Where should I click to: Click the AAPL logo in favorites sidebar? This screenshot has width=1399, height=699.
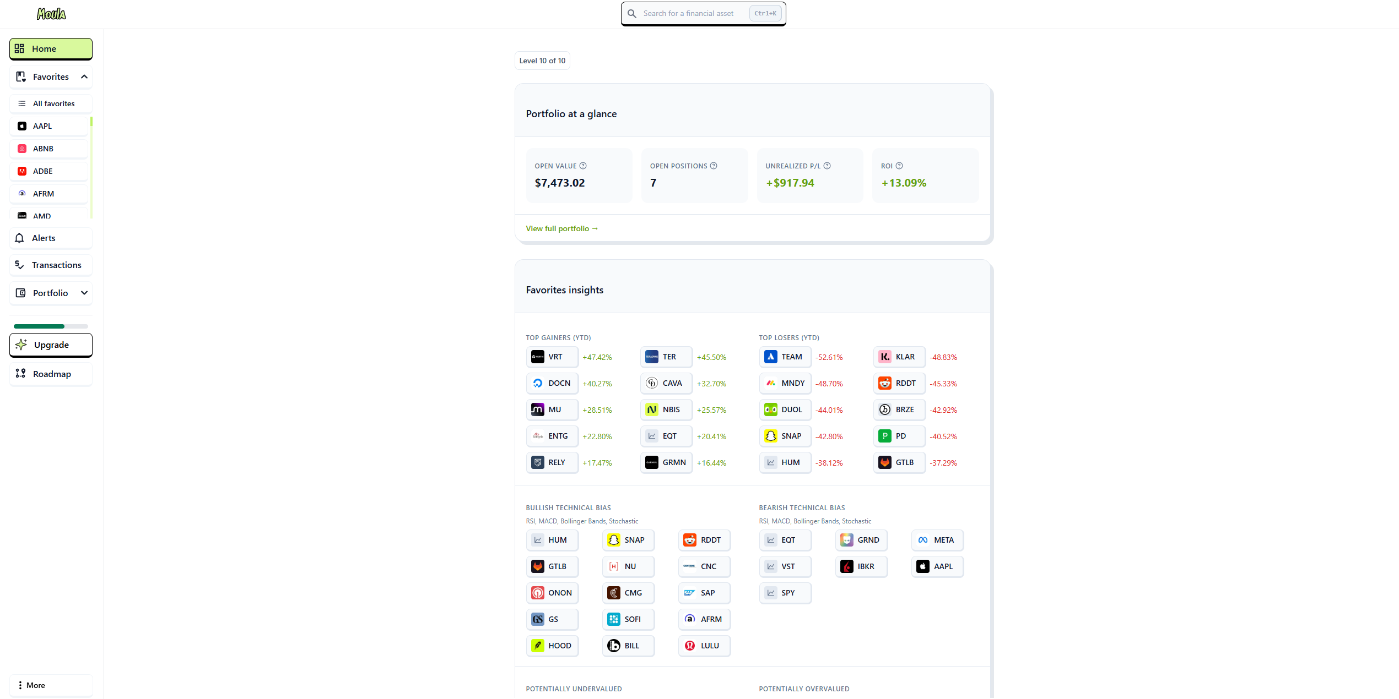click(22, 126)
